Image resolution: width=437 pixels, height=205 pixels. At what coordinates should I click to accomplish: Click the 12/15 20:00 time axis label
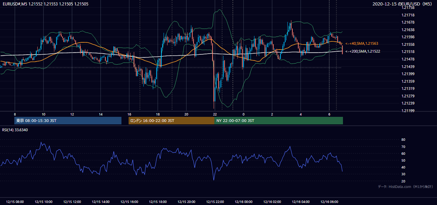[x=186, y=202]
